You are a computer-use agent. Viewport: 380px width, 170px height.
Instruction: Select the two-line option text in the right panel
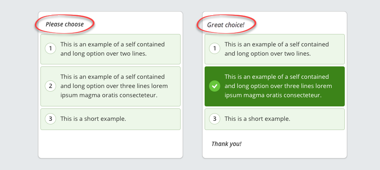(x=277, y=49)
